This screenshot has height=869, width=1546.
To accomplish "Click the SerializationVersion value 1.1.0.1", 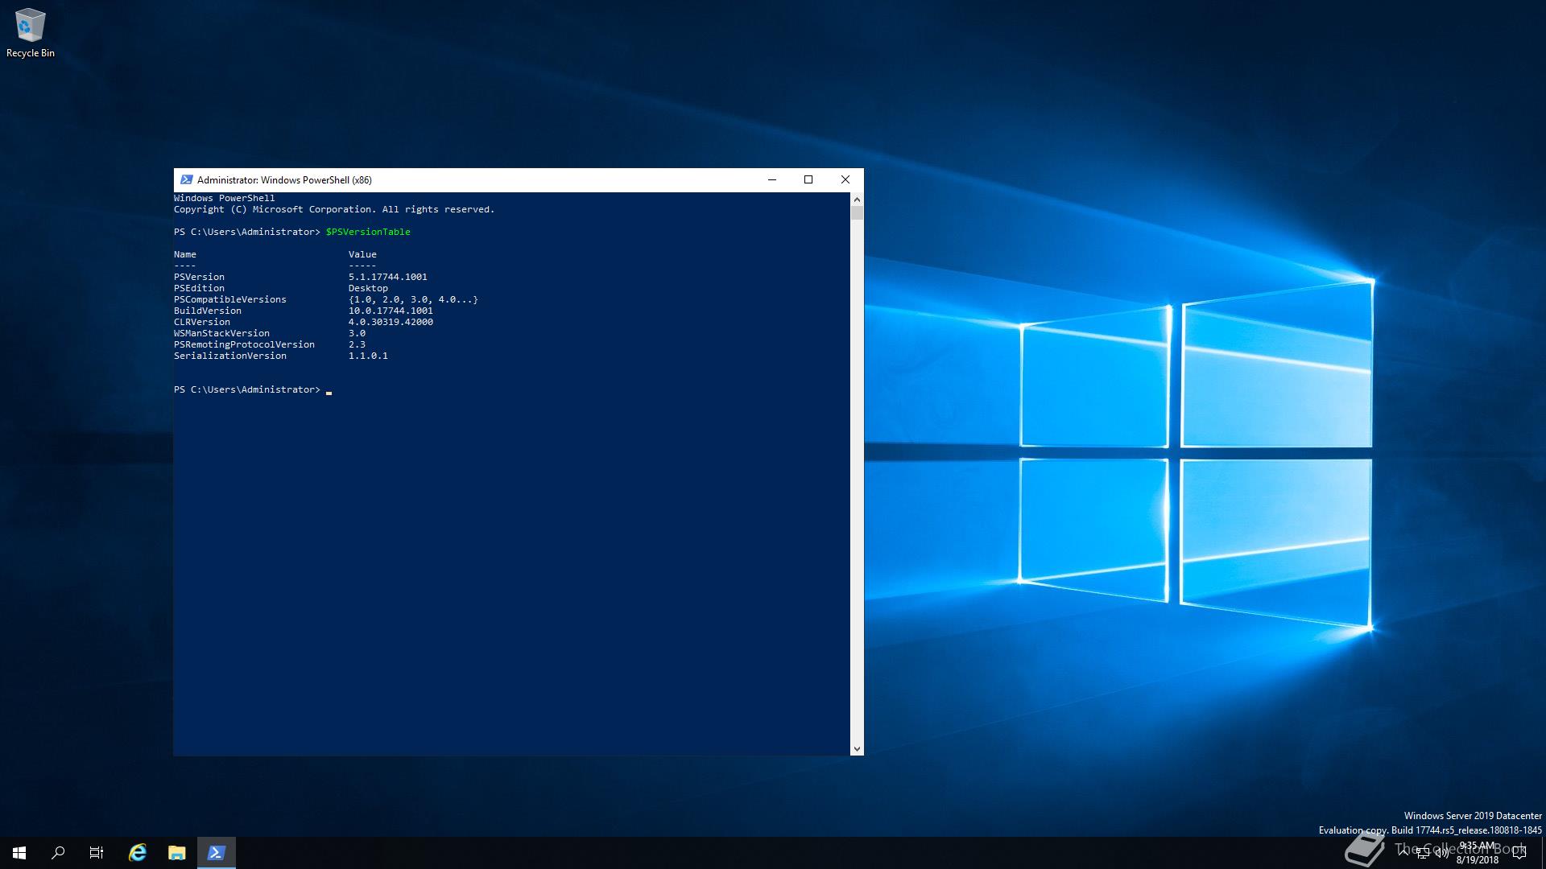I will (x=368, y=356).
